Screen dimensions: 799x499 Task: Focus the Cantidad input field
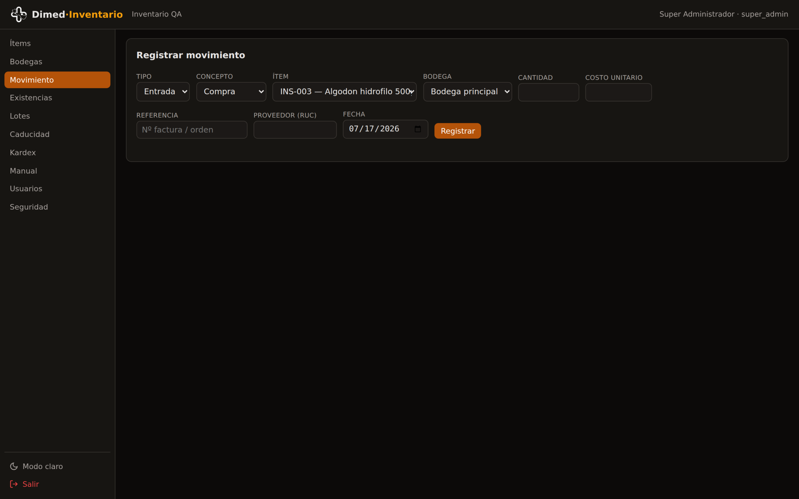point(548,92)
